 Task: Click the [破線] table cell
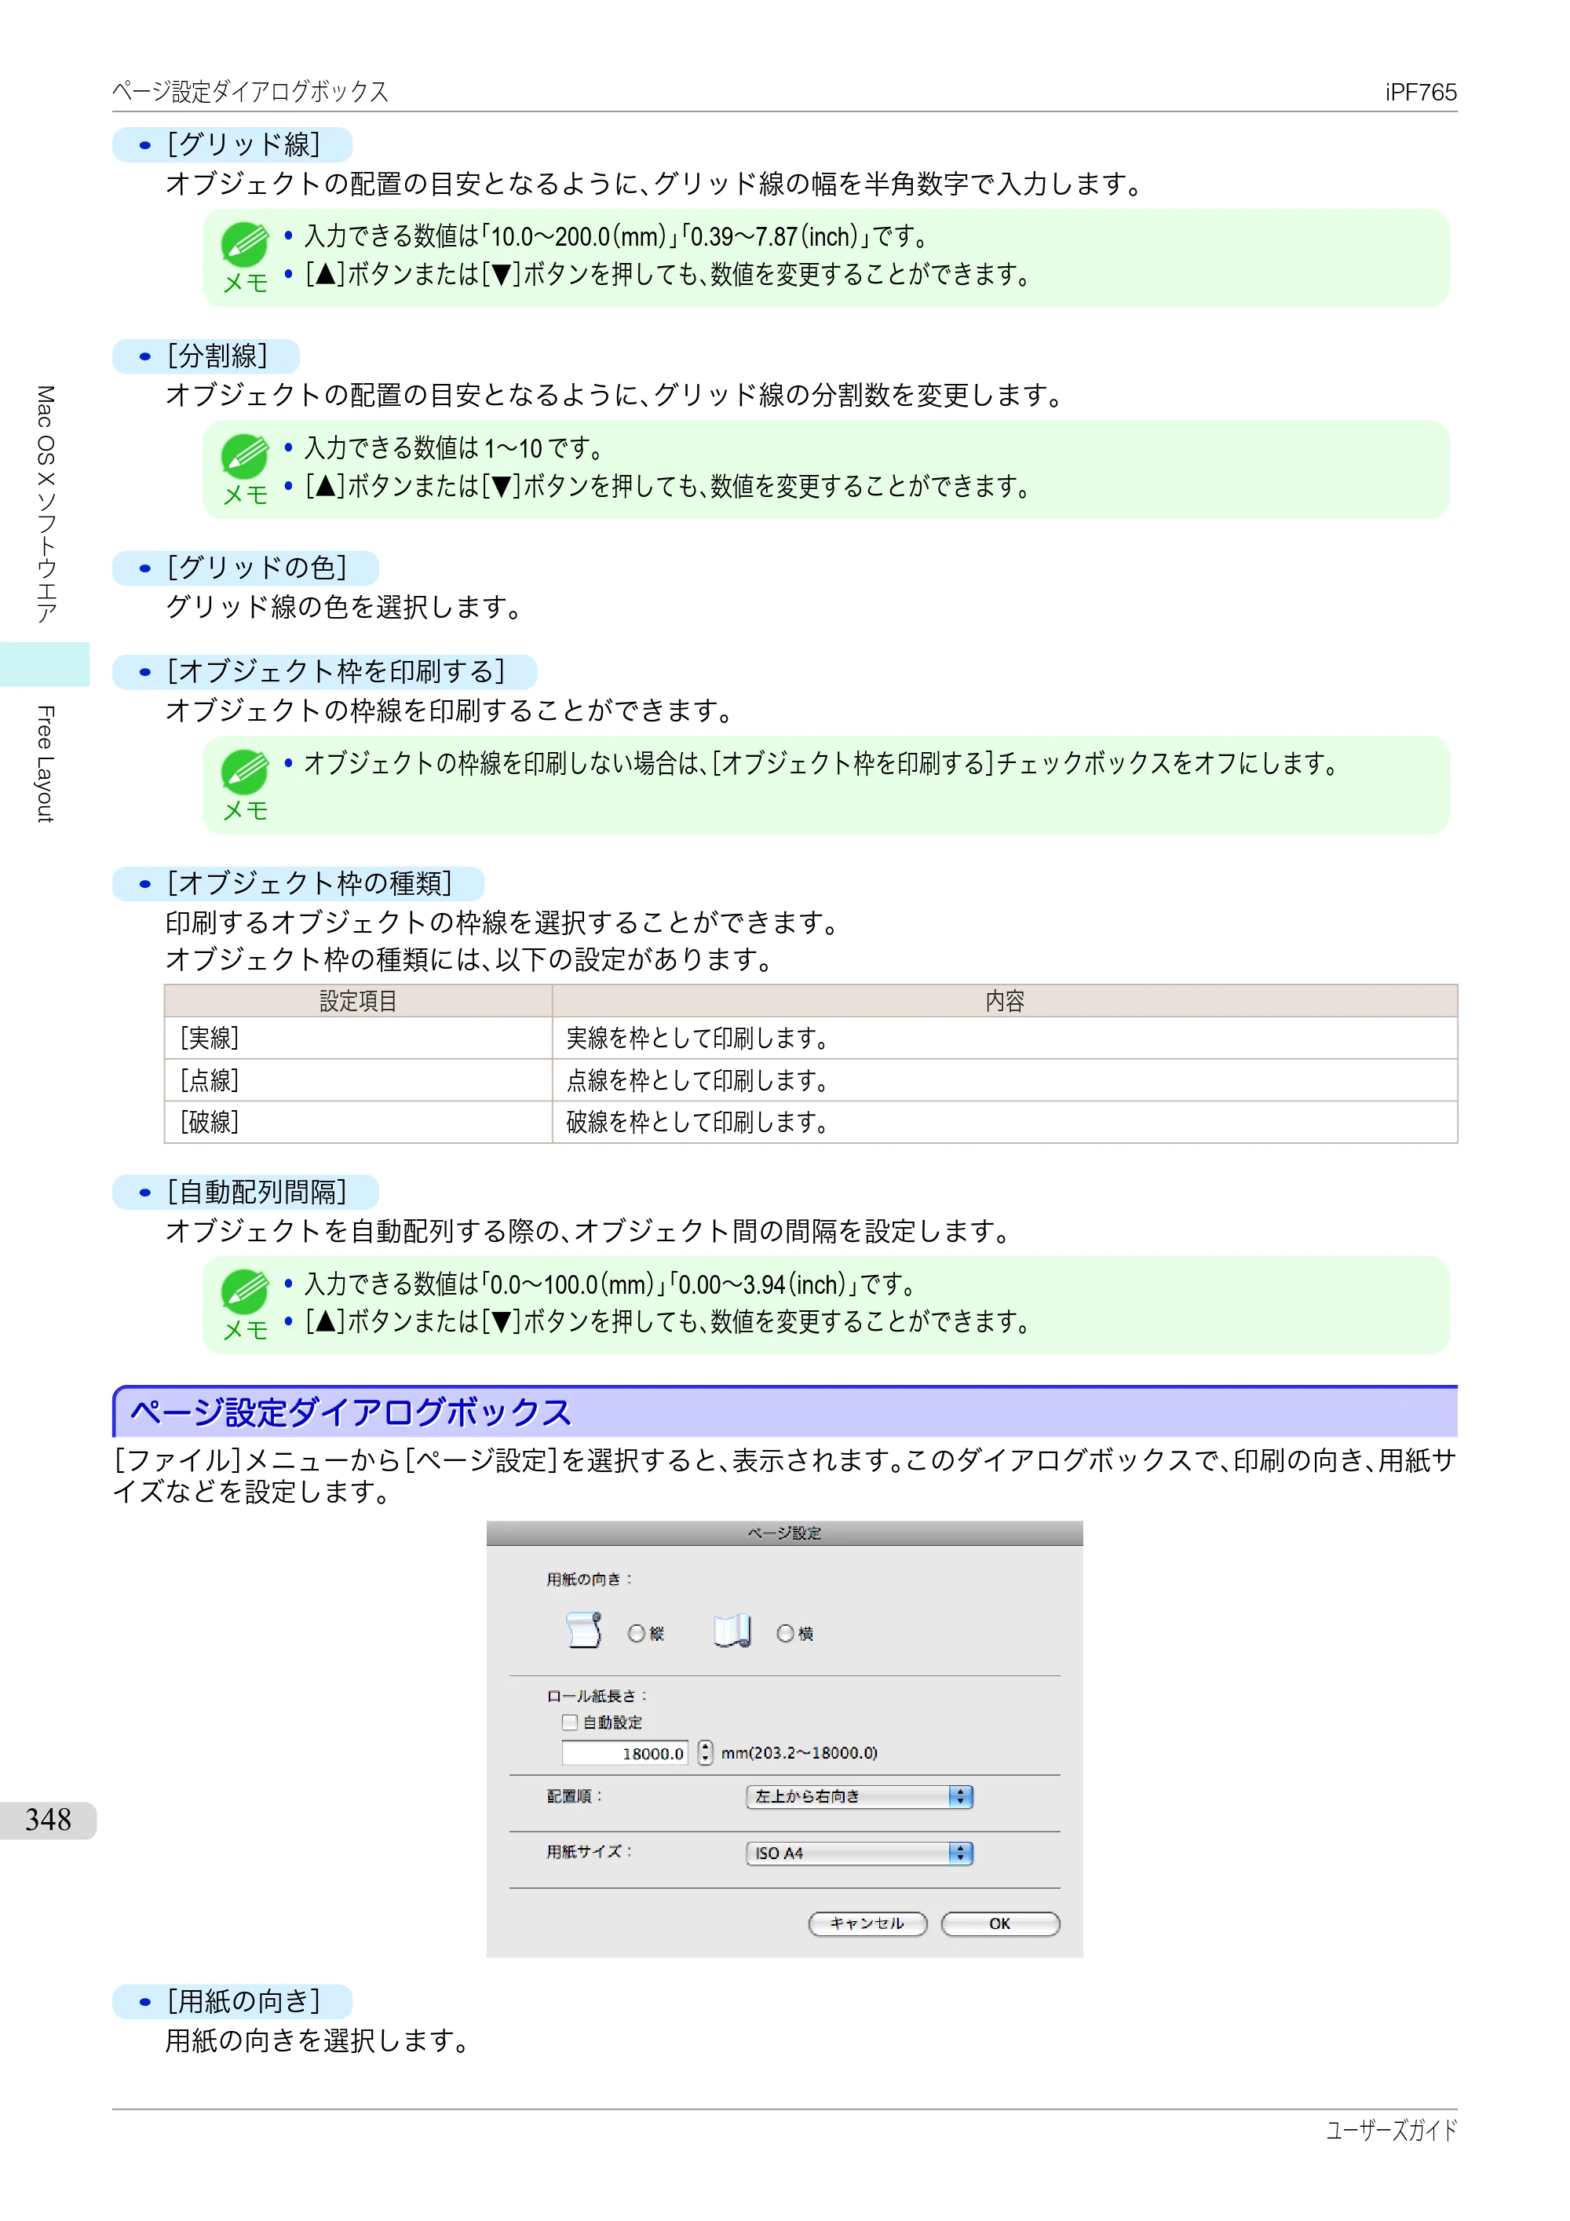[359, 1122]
